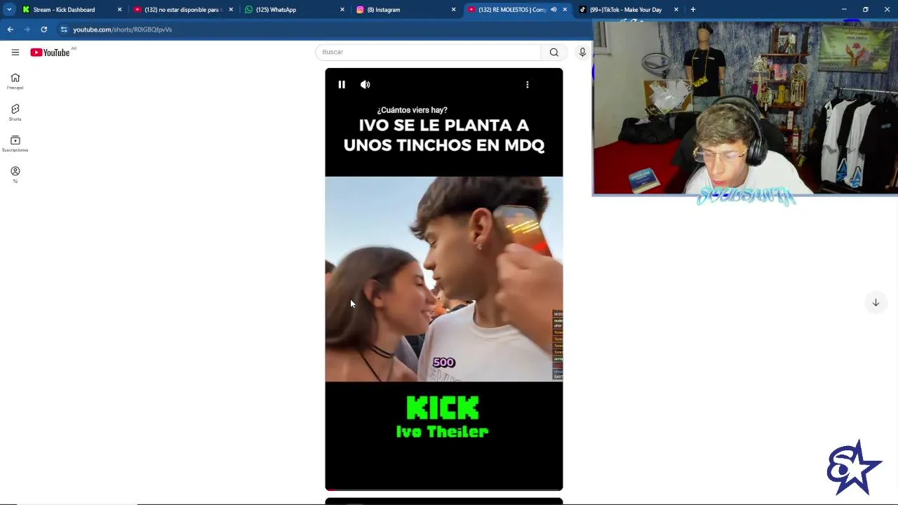Close the WhatsApp tab
This screenshot has height=505, width=898.
pos(342,10)
